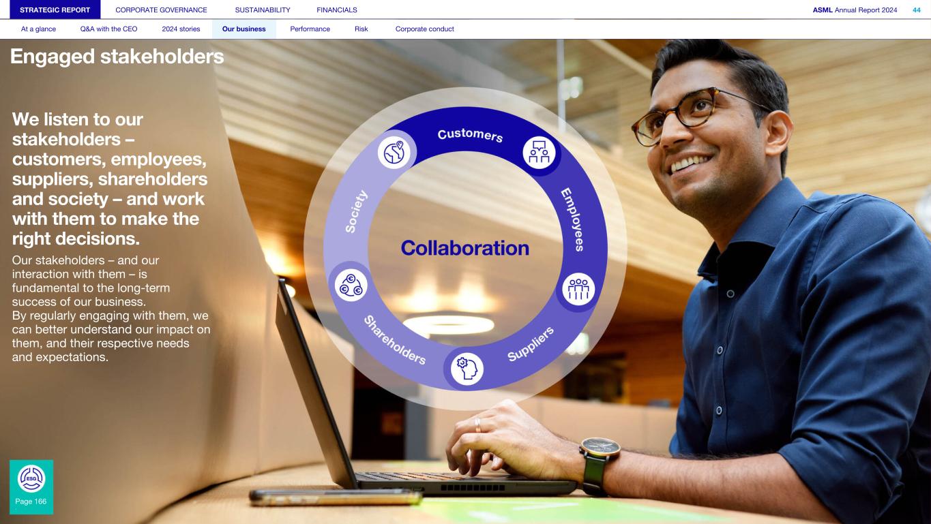Select the Our business section
This screenshot has height=524, width=931.
pyautogui.click(x=244, y=29)
